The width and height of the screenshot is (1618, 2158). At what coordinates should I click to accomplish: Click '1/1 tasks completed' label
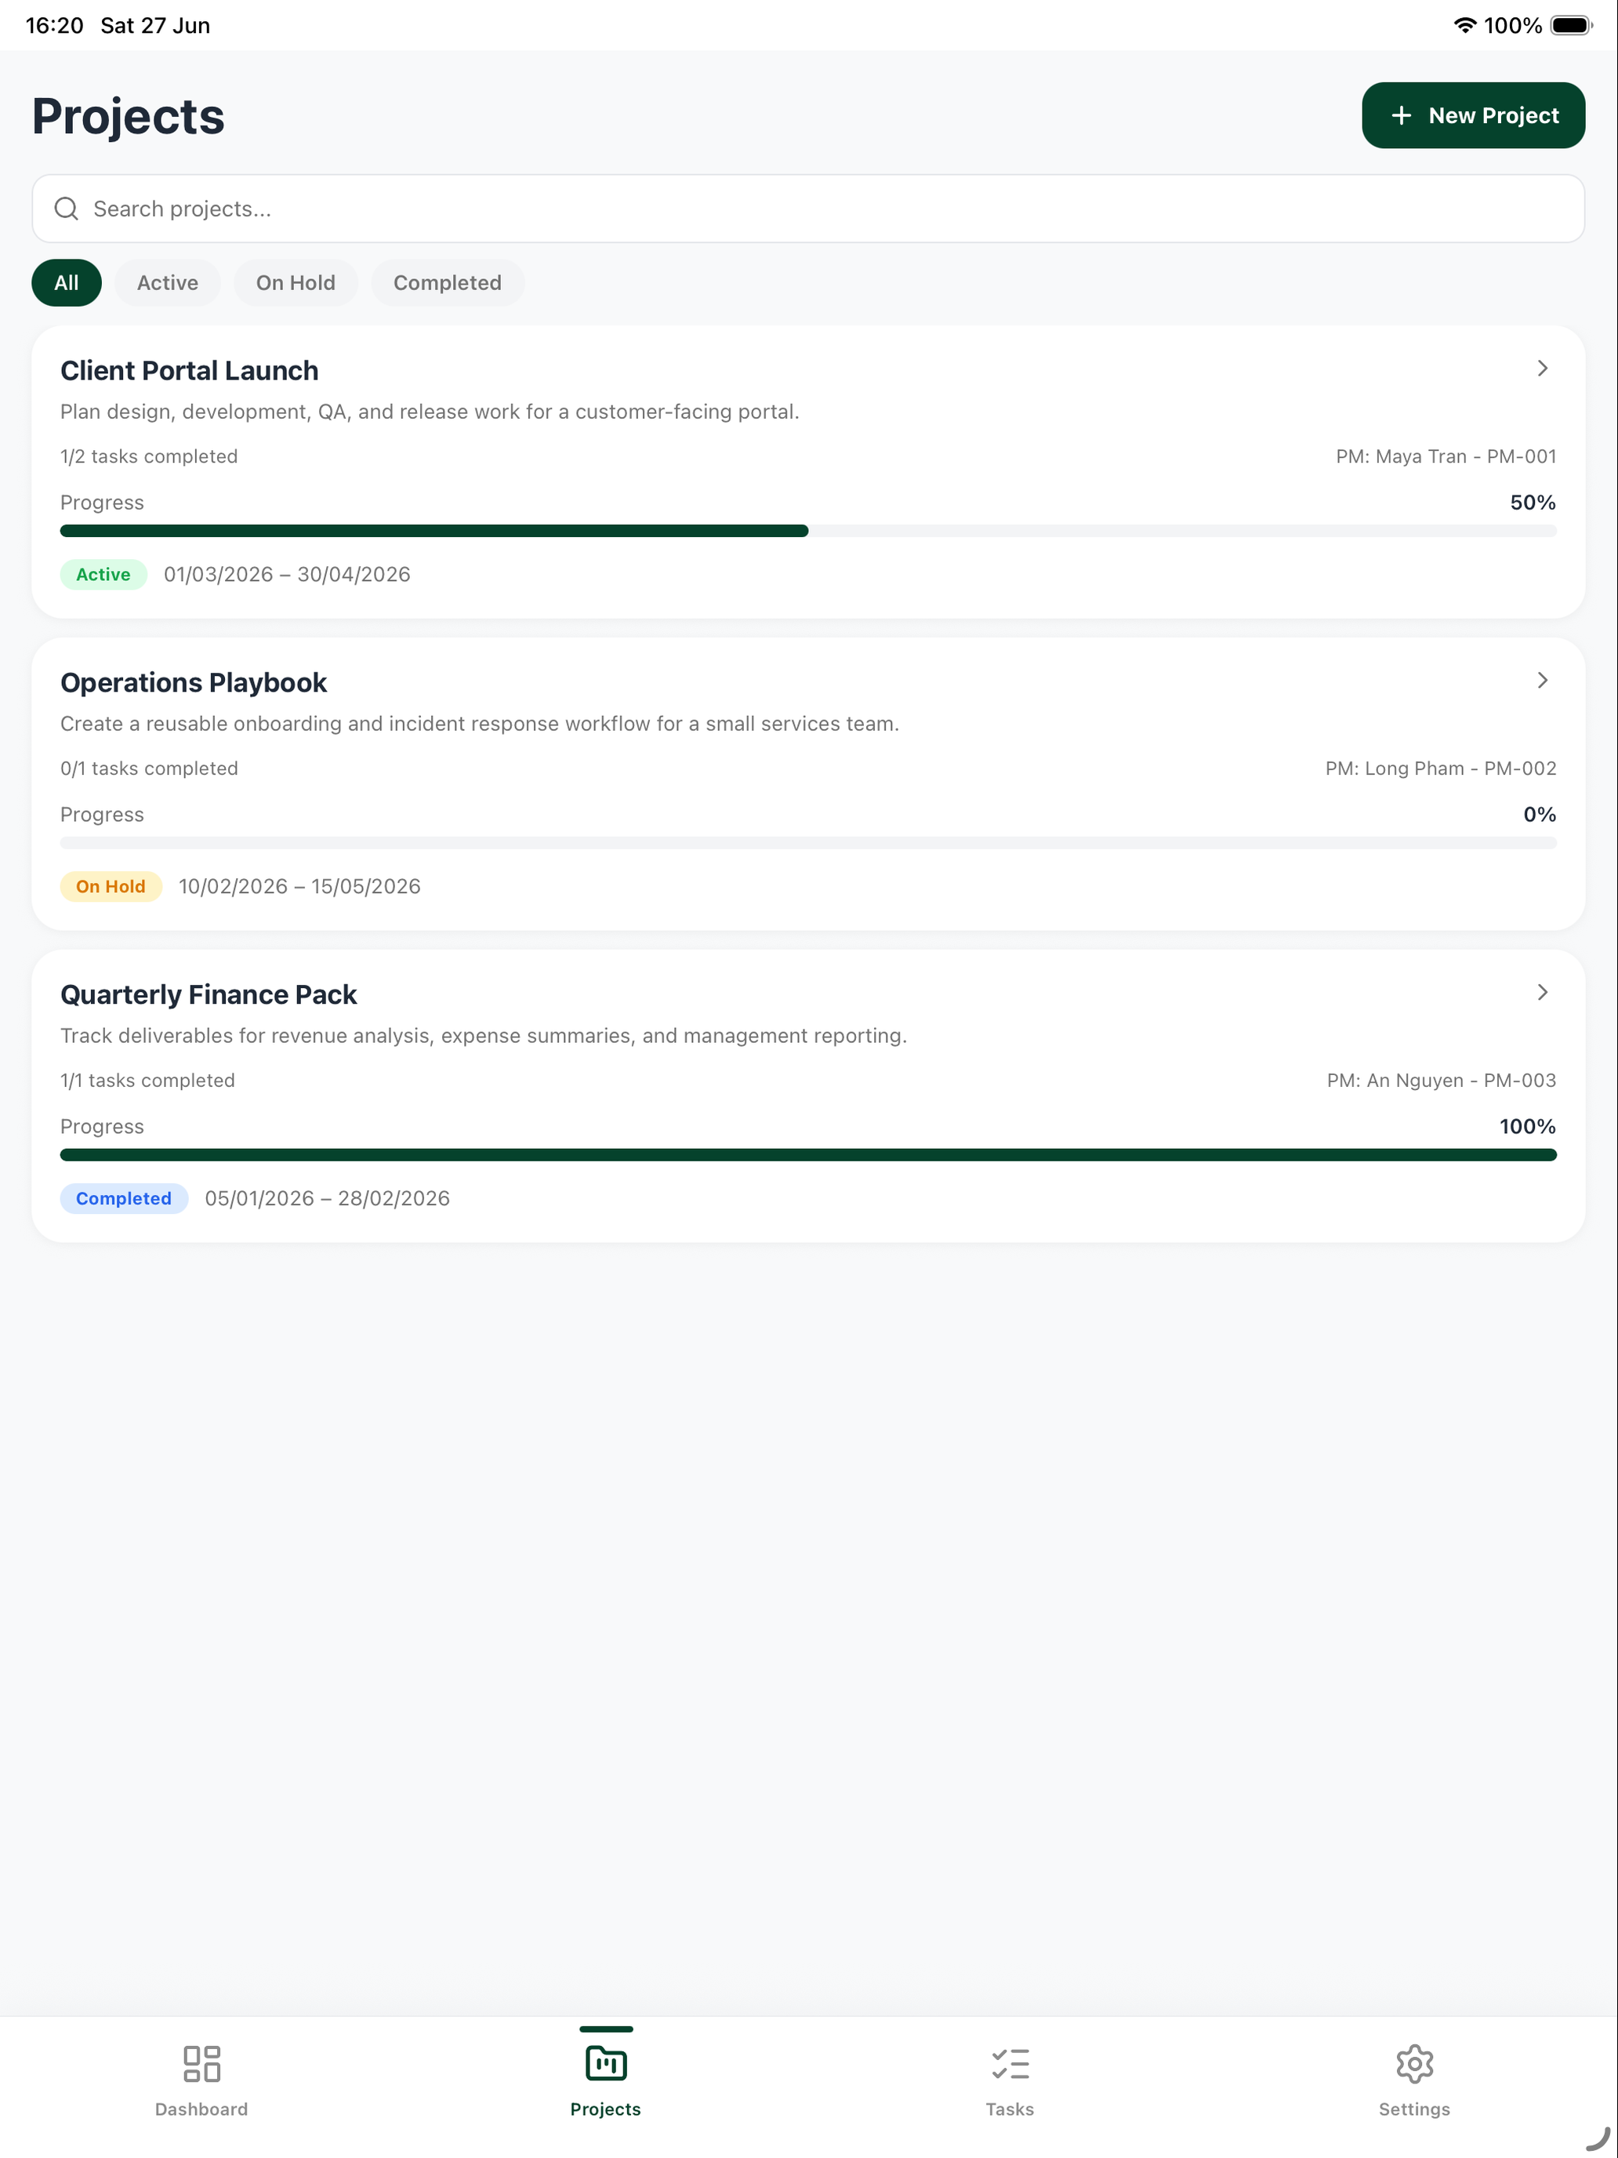(x=147, y=1081)
